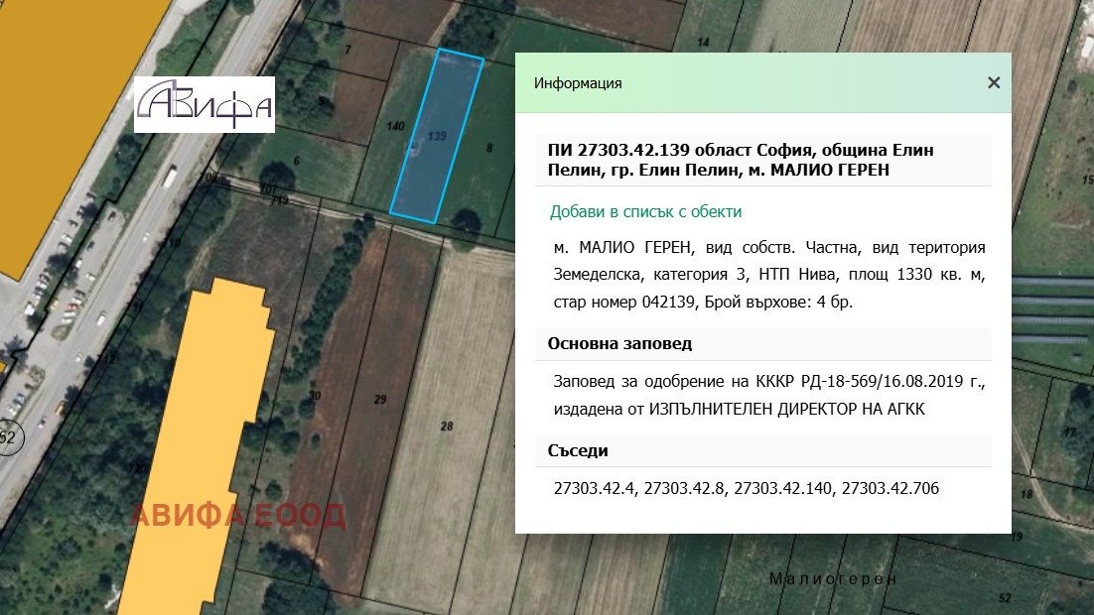Click the neighbors list '27303.42.4, 27303.42.8...'
This screenshot has width=1094, height=615.
pyautogui.click(x=746, y=488)
